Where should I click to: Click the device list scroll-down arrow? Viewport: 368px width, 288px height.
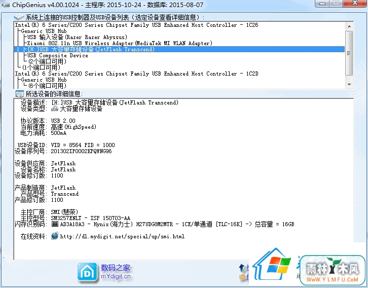(x=349, y=85)
